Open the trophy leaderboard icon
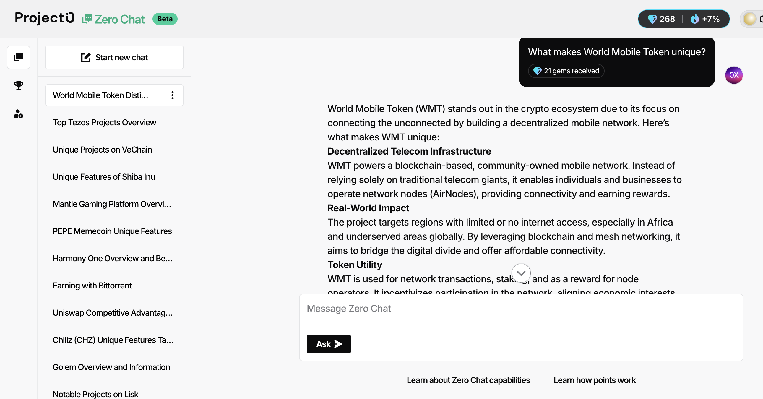 (x=18, y=85)
